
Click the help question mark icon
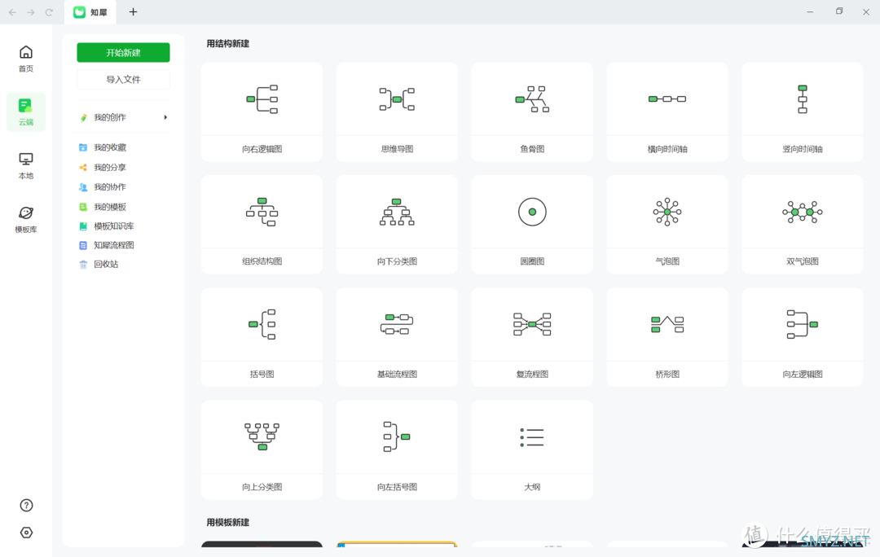(26, 506)
